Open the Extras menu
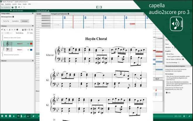Image resolution: width=193 pixels, height=121 pixels. tap(20, 4)
